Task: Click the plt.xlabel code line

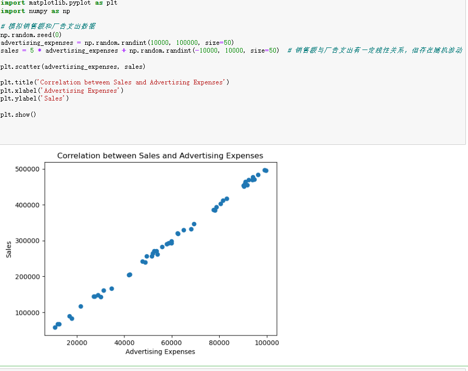Action: pos(62,90)
